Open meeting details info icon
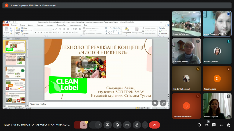234x131 pixels. [199, 125]
